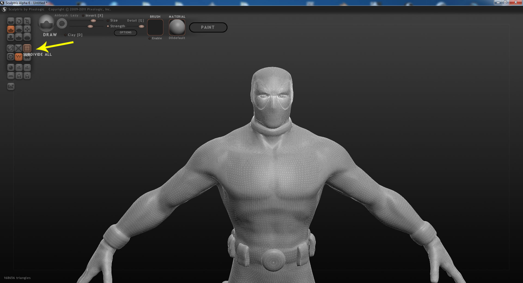
Task: Select the Pinch tool
Action: 19,37
